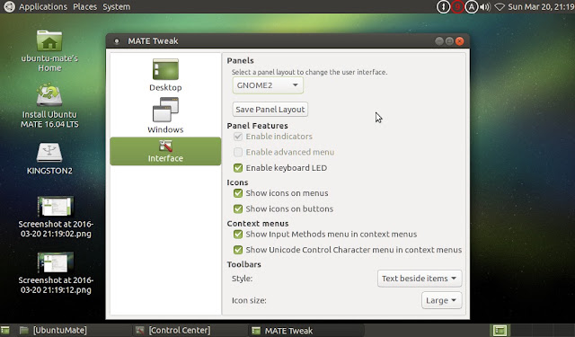
Task: Click the Save Panel Layout button
Action: (x=270, y=110)
